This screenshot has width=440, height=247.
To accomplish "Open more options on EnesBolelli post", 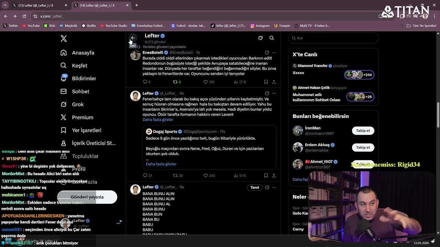I will (274, 52).
